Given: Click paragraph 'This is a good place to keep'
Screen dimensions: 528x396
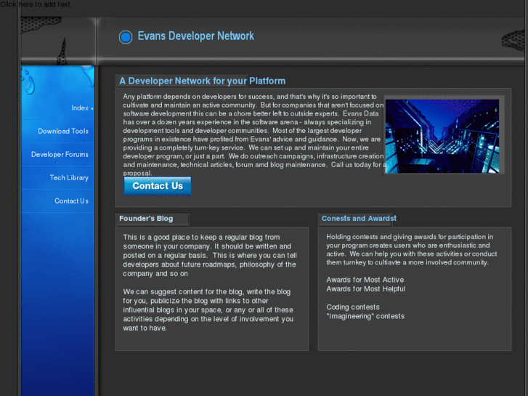Looking at the screenshot, I should pos(209,256).
